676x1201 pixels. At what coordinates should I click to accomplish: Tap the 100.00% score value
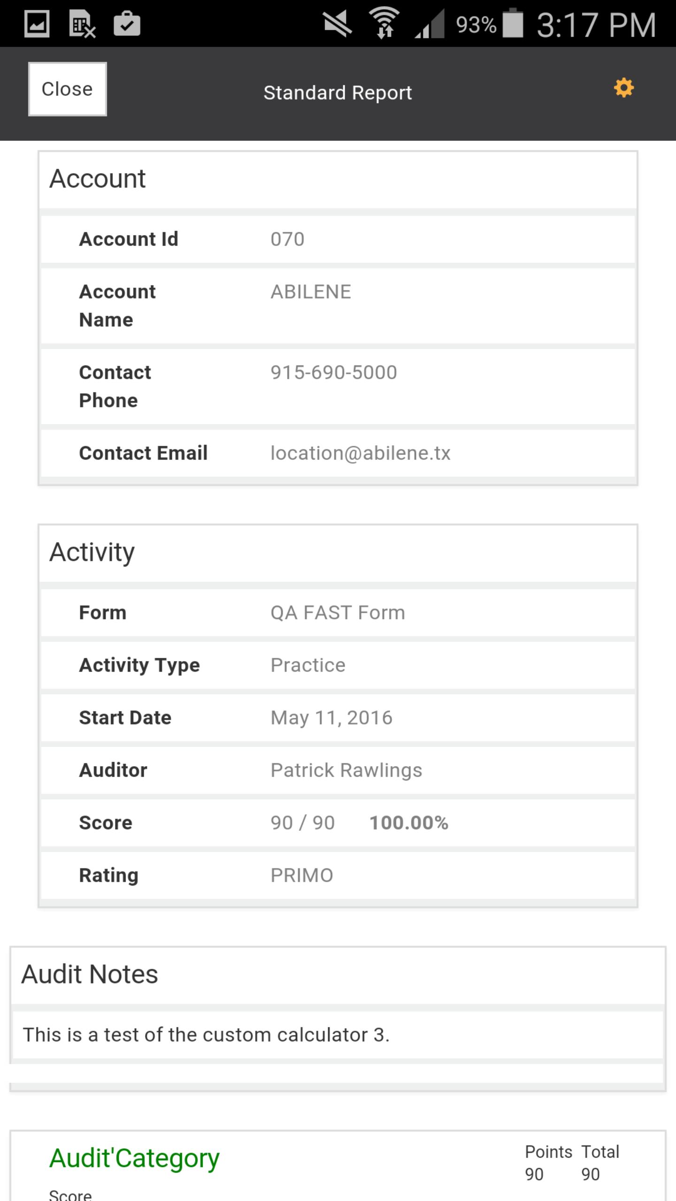point(409,823)
